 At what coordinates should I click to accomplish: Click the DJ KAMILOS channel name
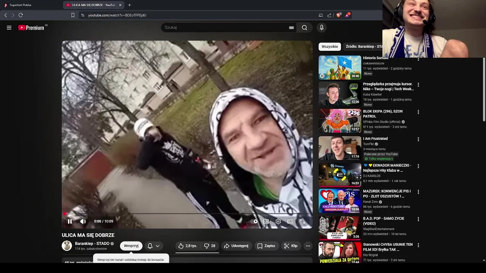(372, 176)
